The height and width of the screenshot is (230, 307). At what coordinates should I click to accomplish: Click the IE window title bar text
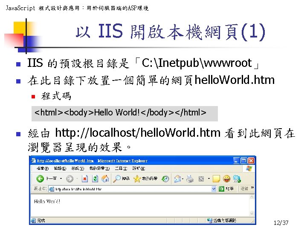click(93, 161)
